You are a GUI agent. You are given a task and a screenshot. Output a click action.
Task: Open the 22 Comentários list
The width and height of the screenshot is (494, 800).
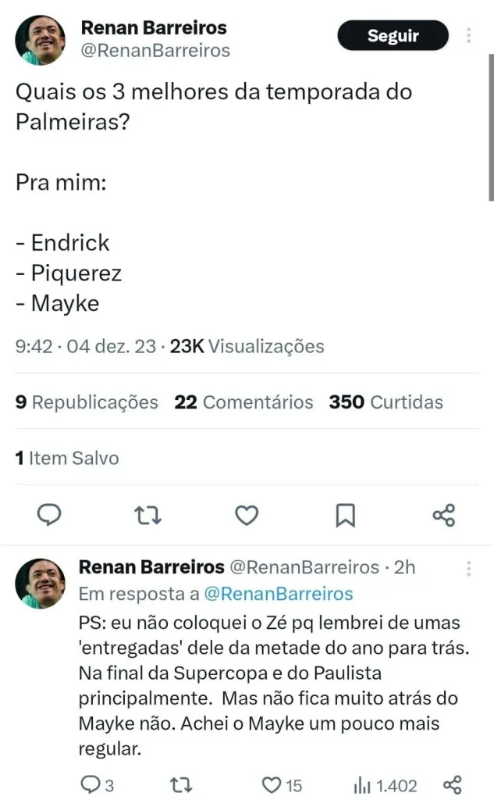[x=243, y=402]
